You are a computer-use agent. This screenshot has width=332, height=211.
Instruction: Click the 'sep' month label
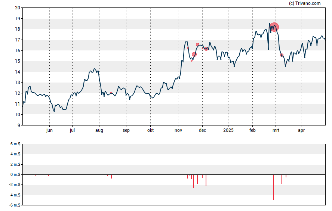click(126, 130)
